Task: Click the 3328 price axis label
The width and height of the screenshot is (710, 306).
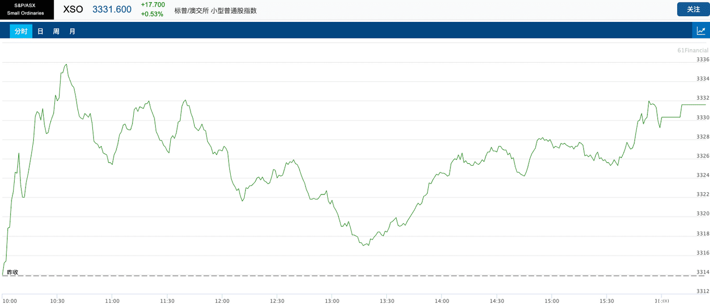Action: (x=703, y=137)
